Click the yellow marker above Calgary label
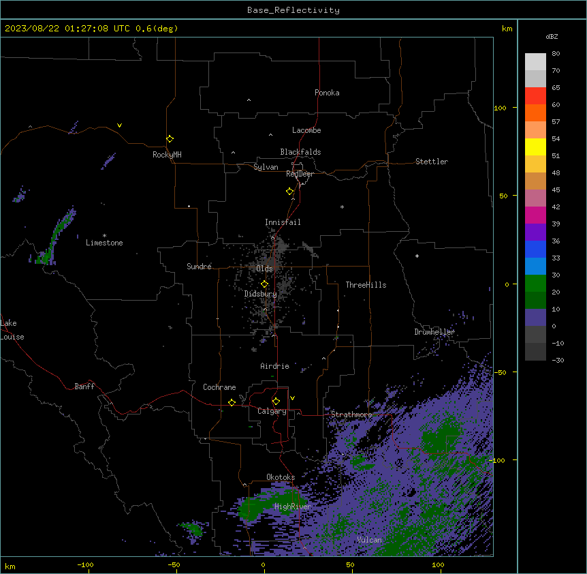This screenshot has width=587, height=574. (x=276, y=402)
